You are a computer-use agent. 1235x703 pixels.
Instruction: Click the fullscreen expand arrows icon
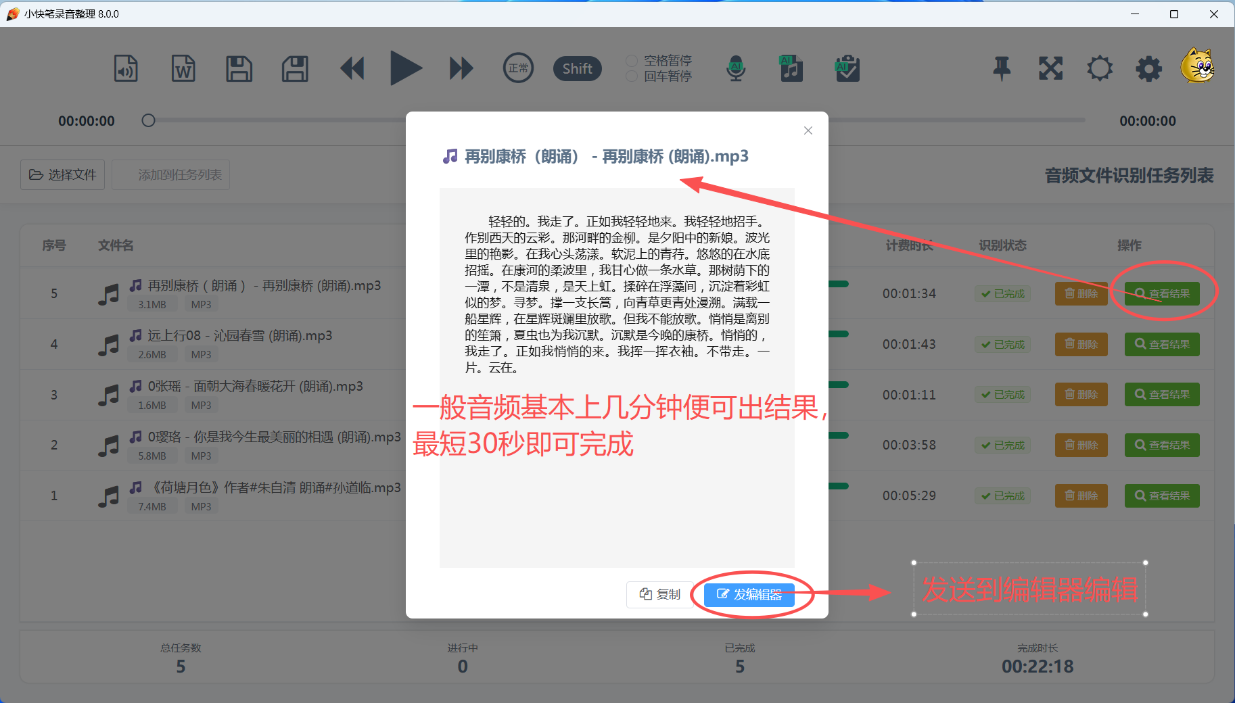coord(1050,68)
